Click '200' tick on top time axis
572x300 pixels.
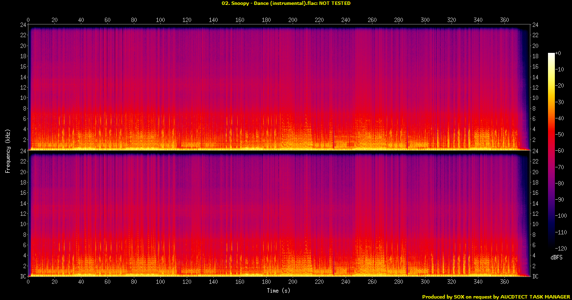click(x=293, y=20)
